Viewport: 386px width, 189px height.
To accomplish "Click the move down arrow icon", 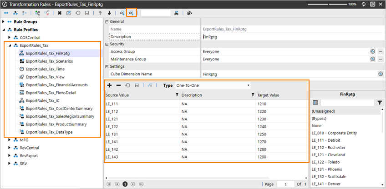I will coord(109,13).
